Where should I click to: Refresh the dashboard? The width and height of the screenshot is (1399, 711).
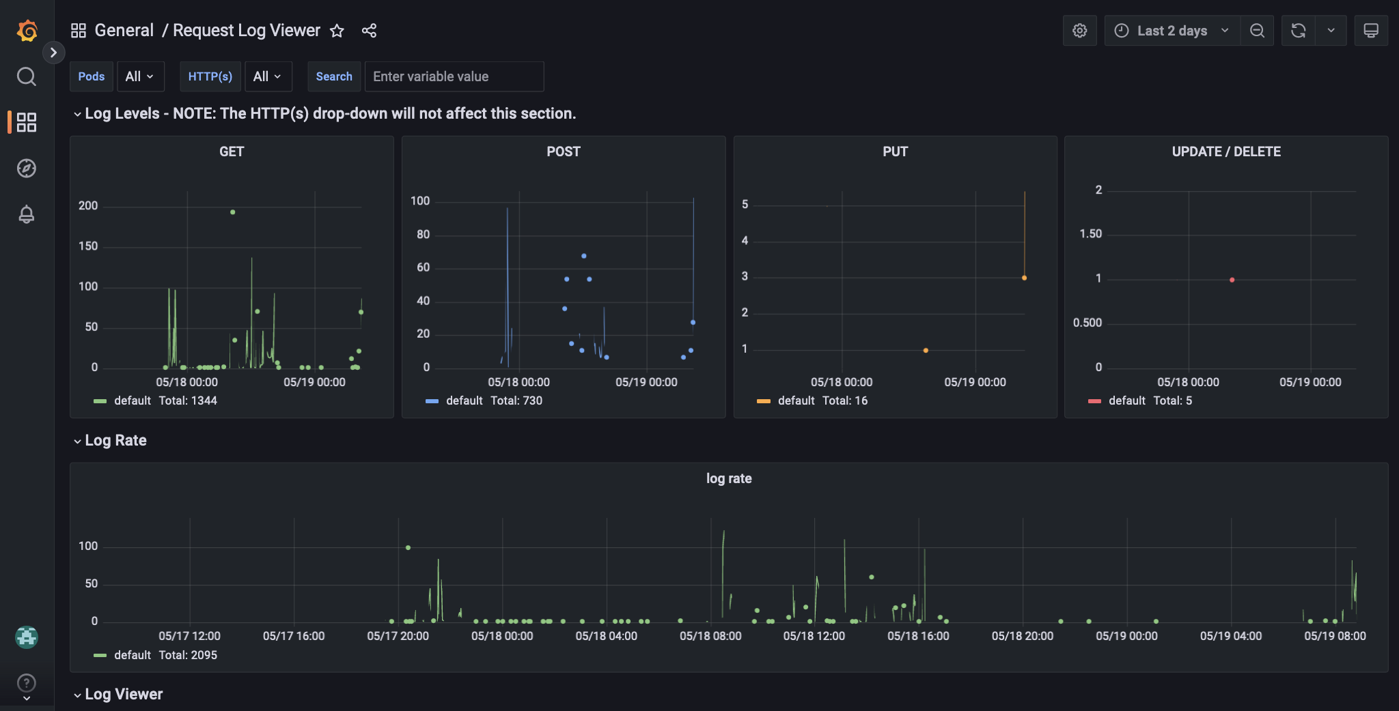coord(1297,30)
